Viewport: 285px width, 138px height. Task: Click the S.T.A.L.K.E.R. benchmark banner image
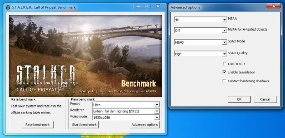(85, 56)
